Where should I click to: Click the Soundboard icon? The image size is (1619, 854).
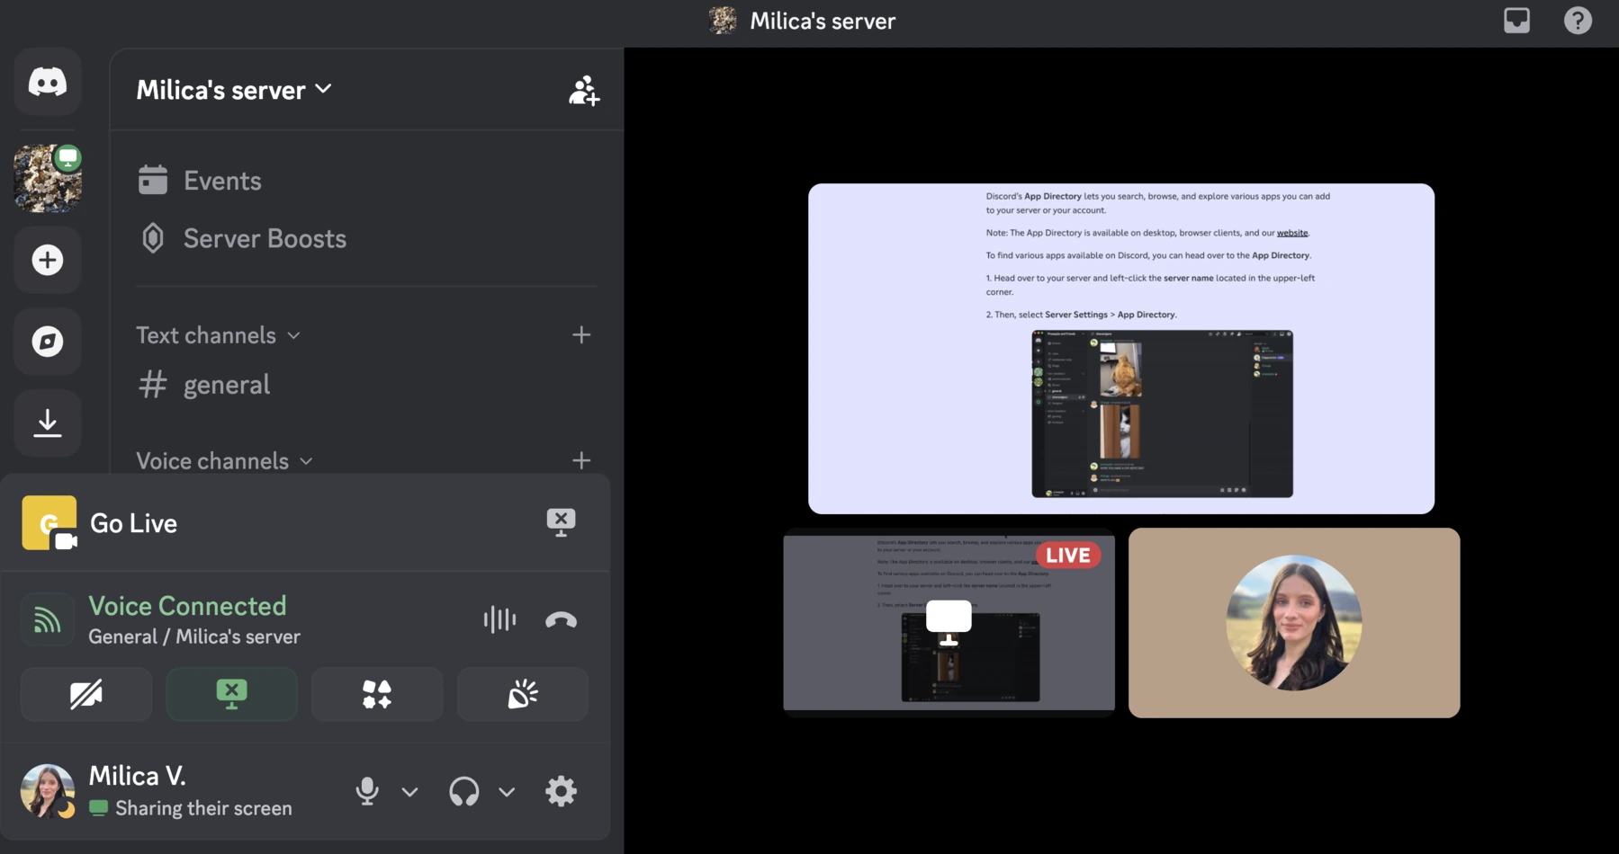coord(522,694)
